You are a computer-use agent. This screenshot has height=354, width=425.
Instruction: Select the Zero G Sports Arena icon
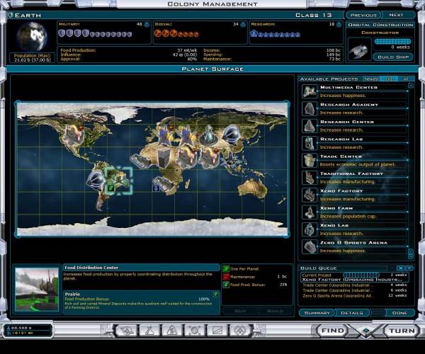(x=310, y=247)
